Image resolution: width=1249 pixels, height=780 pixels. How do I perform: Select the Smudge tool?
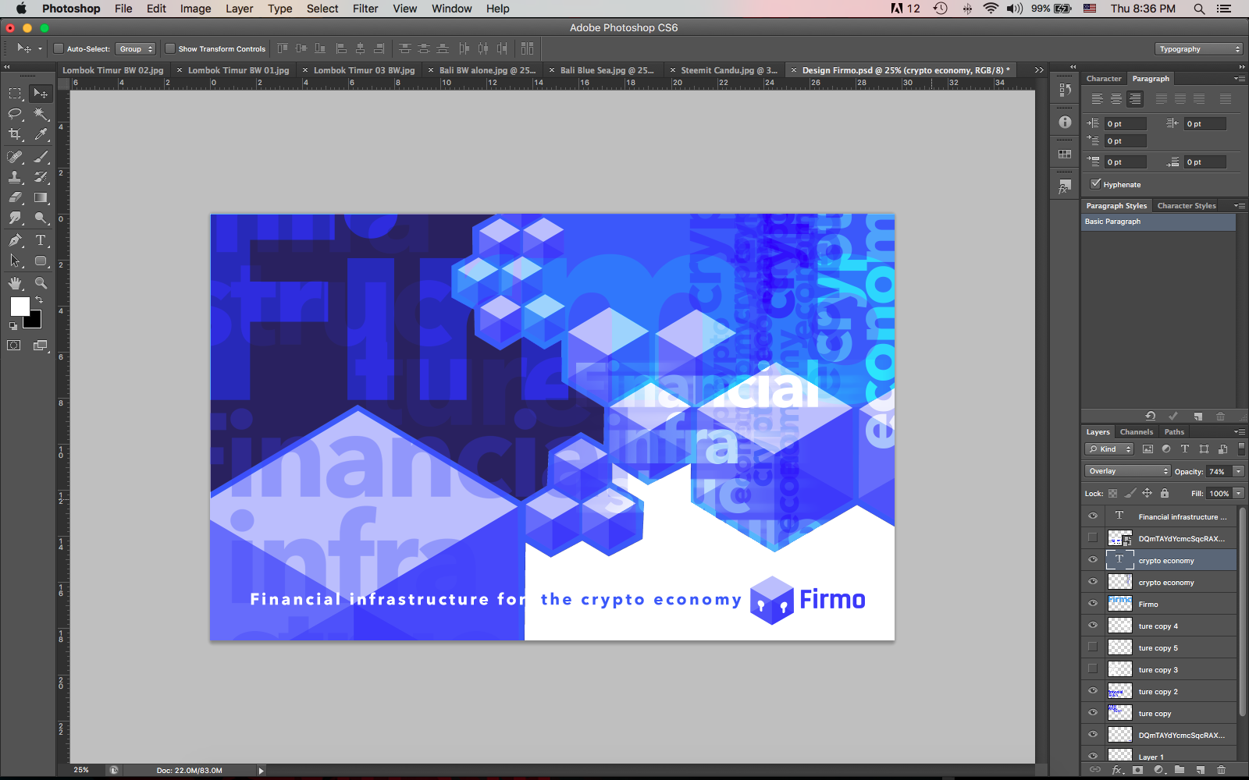[15, 218]
